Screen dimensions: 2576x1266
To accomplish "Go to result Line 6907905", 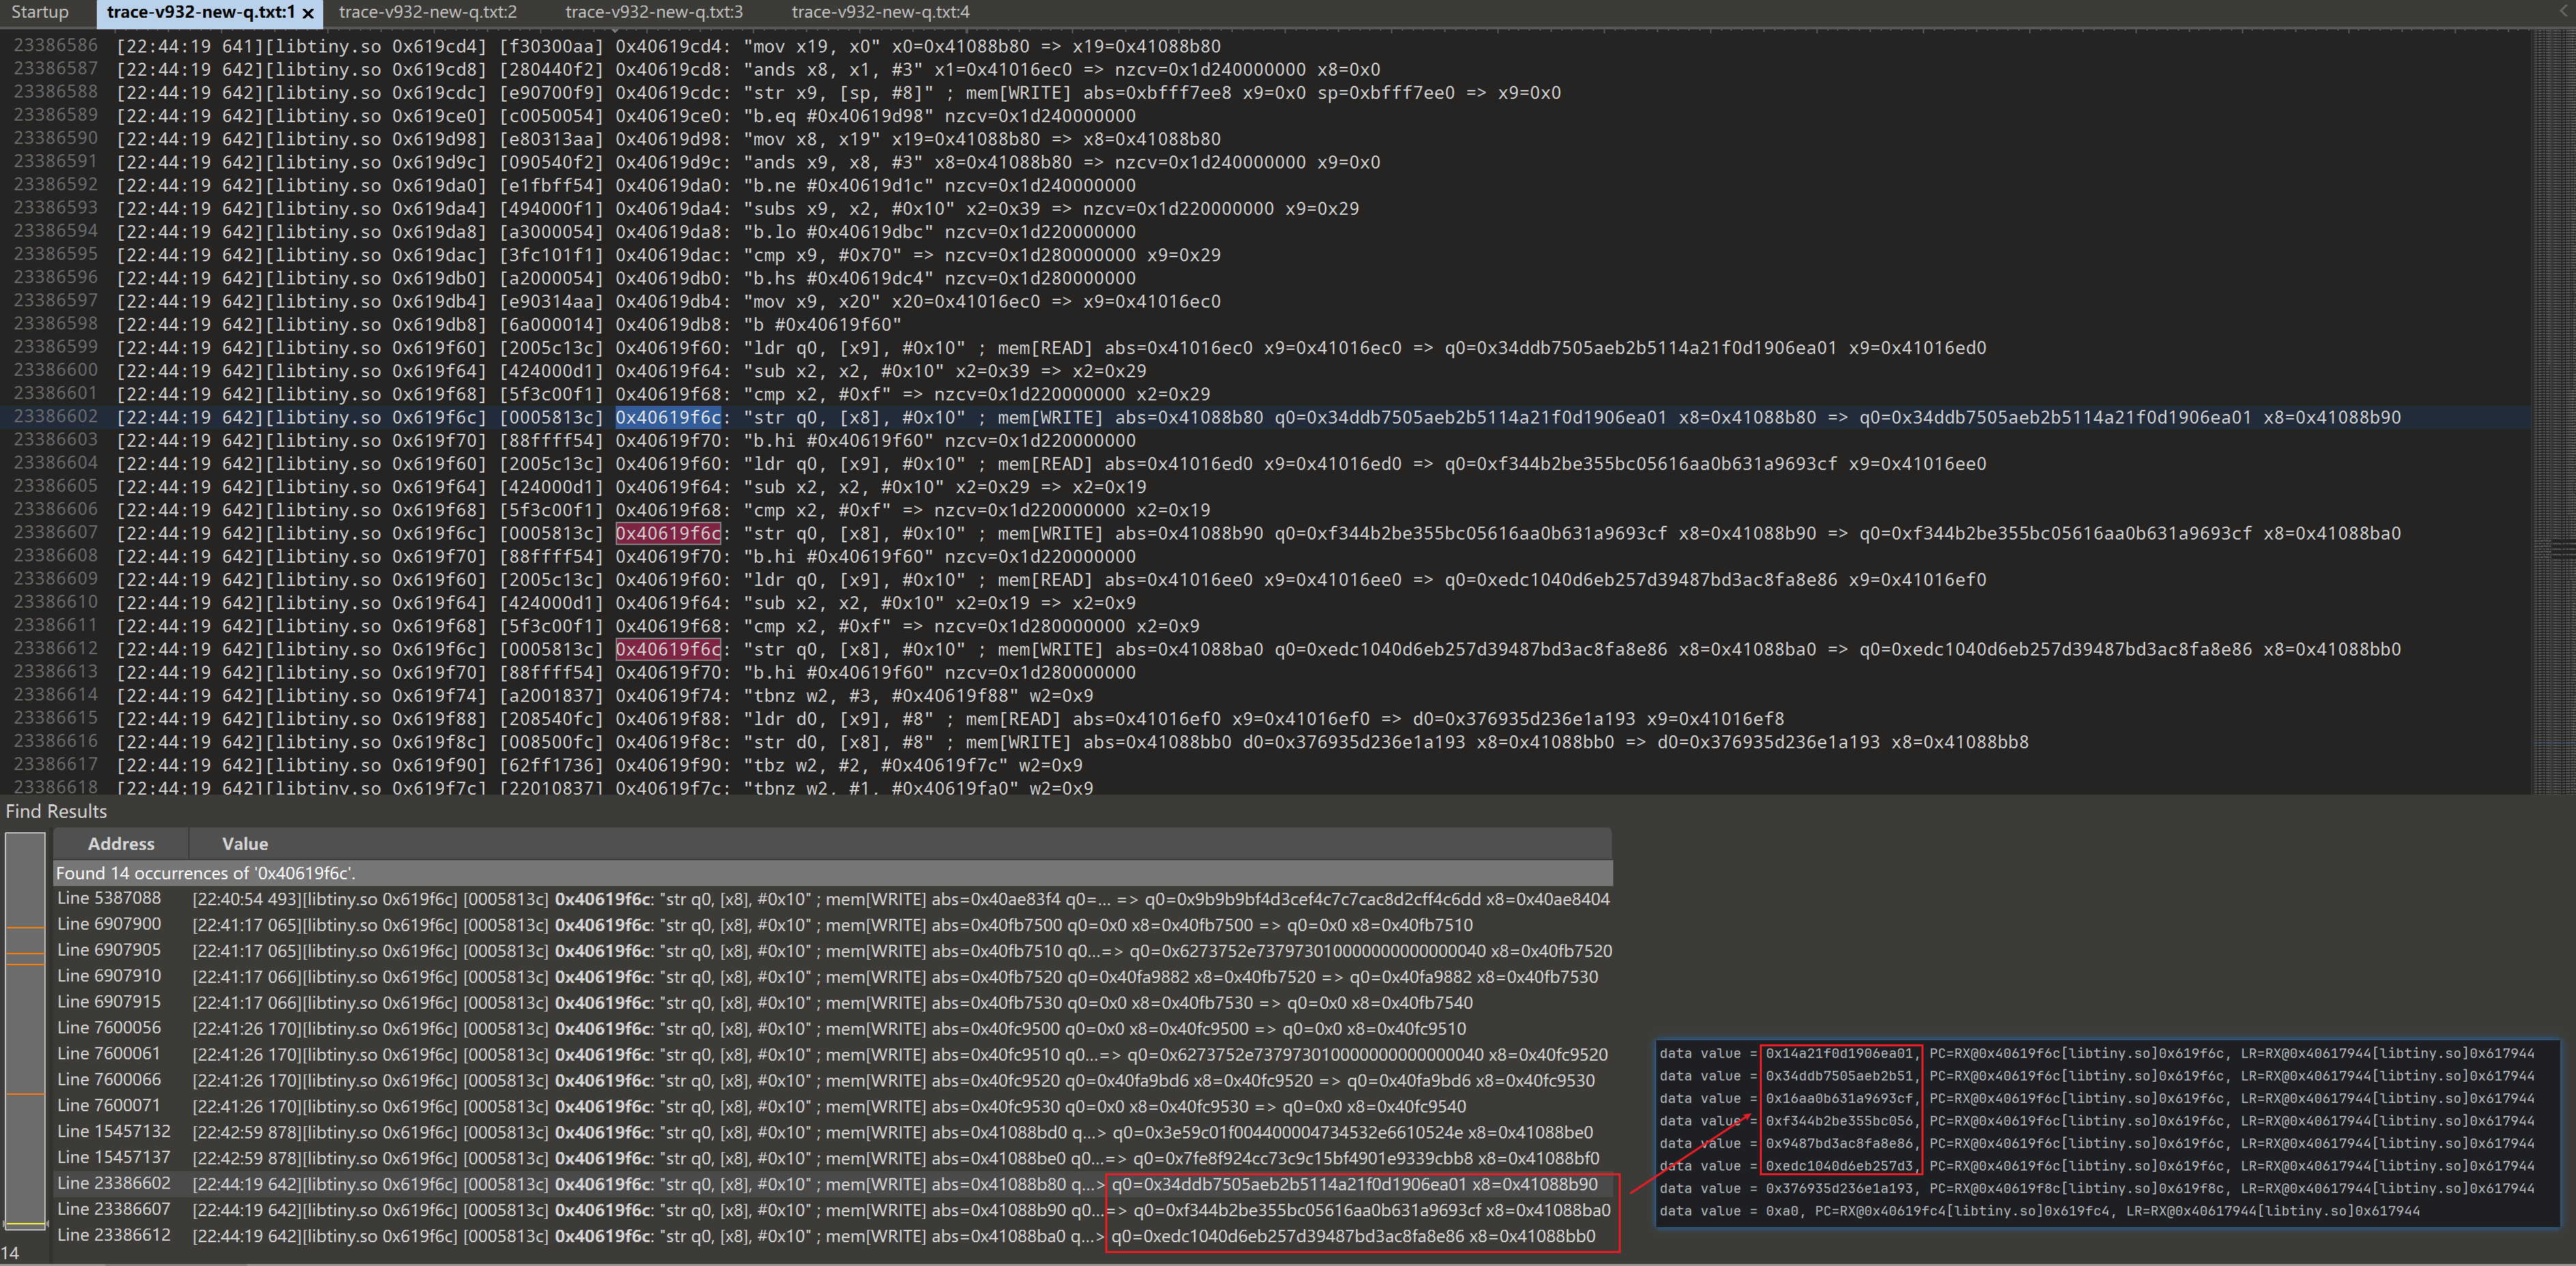I will [832, 951].
